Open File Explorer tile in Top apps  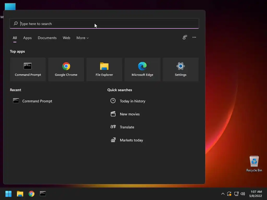coord(104,69)
